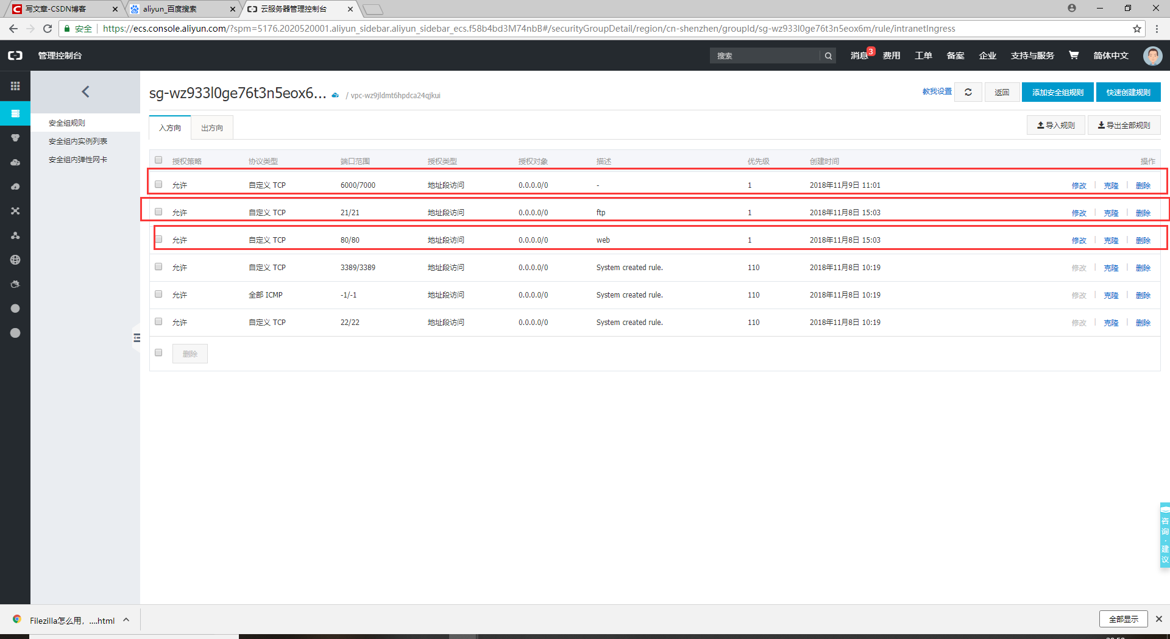This screenshot has height=639, width=1170.
Task: Open 安全组内弹性网卡 in side menu
Action: [78, 159]
